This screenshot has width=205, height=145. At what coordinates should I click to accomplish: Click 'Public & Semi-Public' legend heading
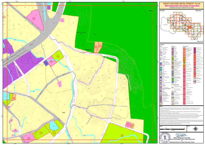click(164, 95)
